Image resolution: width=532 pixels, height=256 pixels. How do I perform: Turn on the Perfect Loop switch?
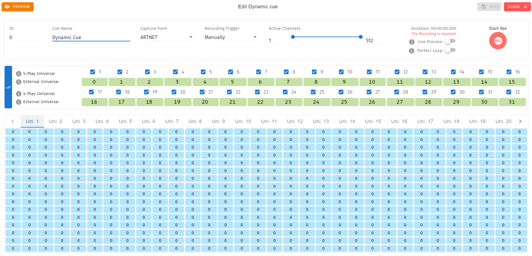coord(450,50)
